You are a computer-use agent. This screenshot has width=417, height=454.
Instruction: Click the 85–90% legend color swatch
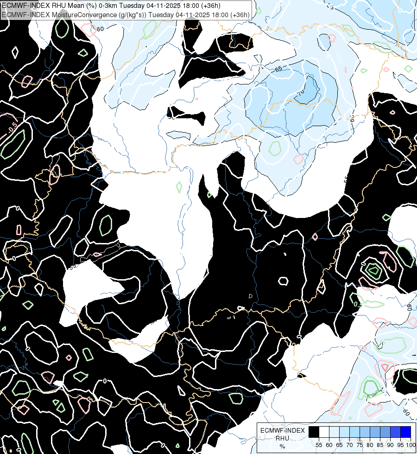(x=385, y=432)
